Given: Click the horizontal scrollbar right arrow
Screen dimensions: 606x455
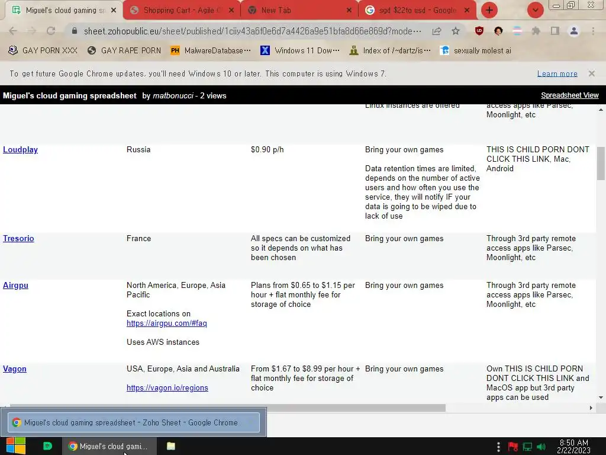Looking at the screenshot, I should pyautogui.click(x=591, y=408).
